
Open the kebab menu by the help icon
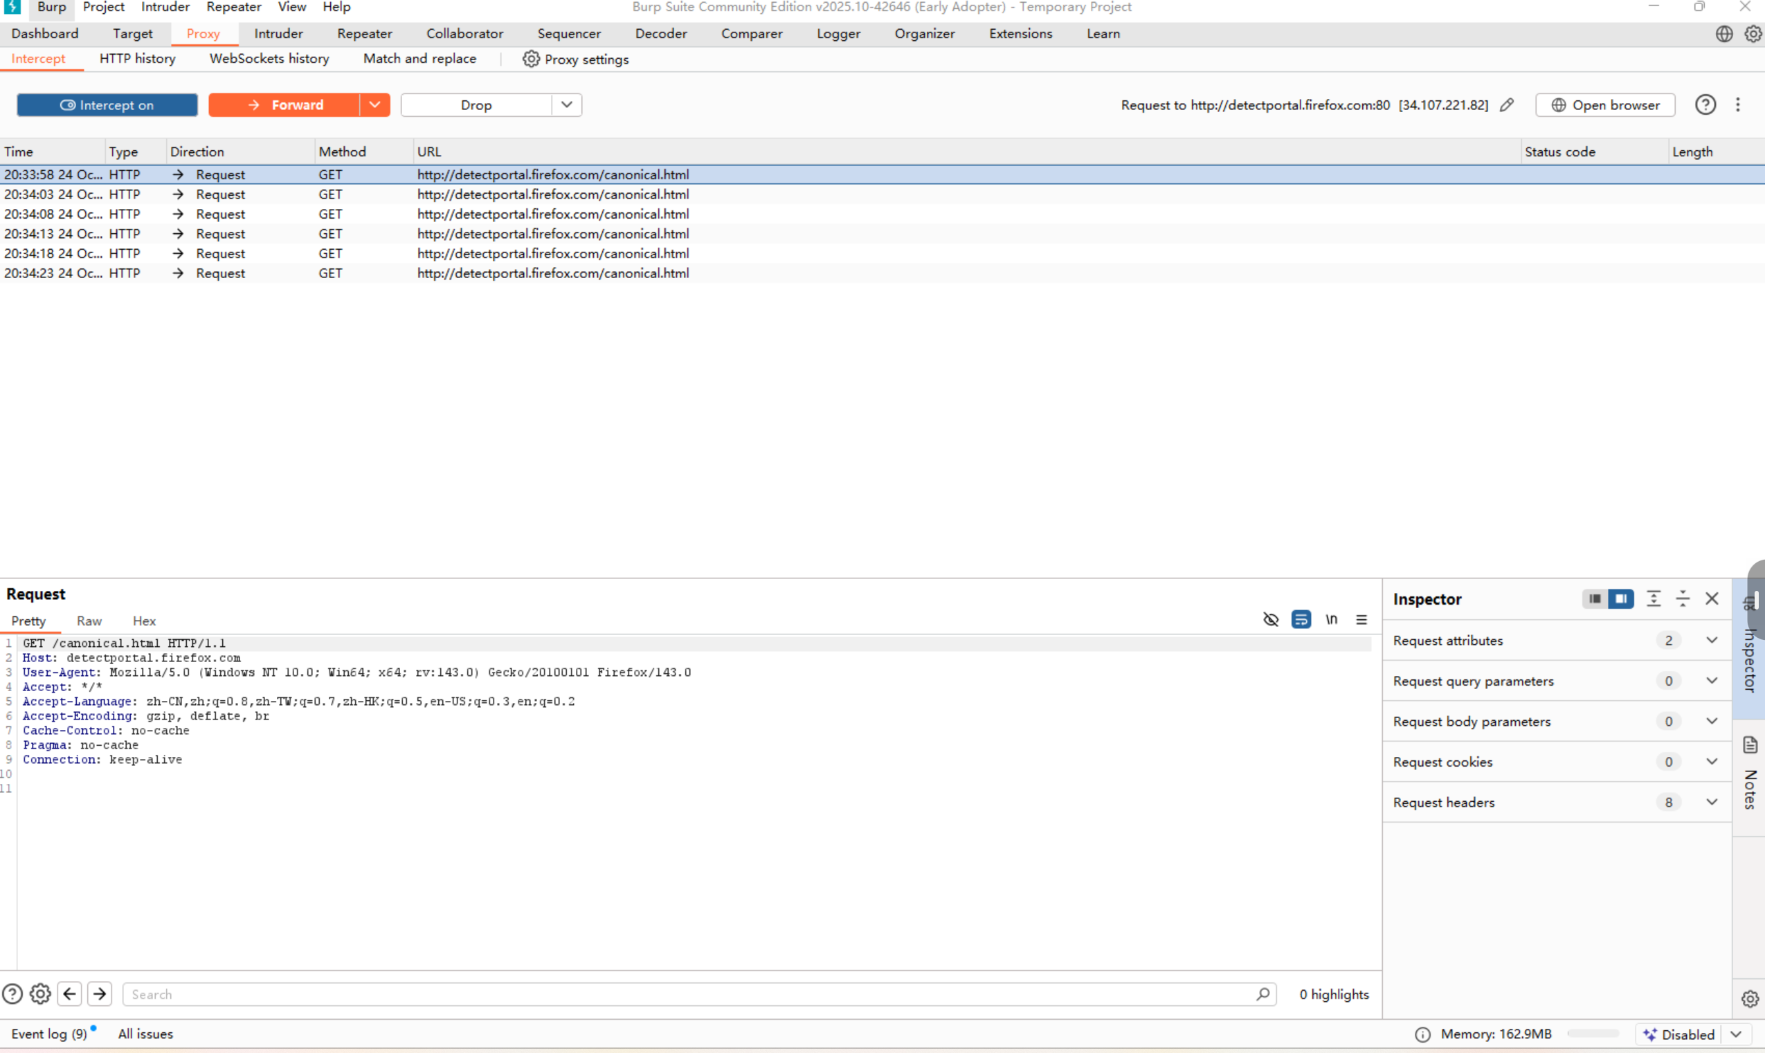coord(1737,105)
